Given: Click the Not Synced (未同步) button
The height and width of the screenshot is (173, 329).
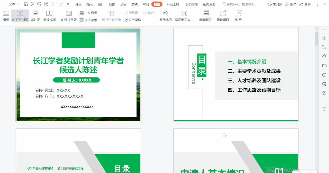Looking at the screenshot, I should [x=275, y=4].
